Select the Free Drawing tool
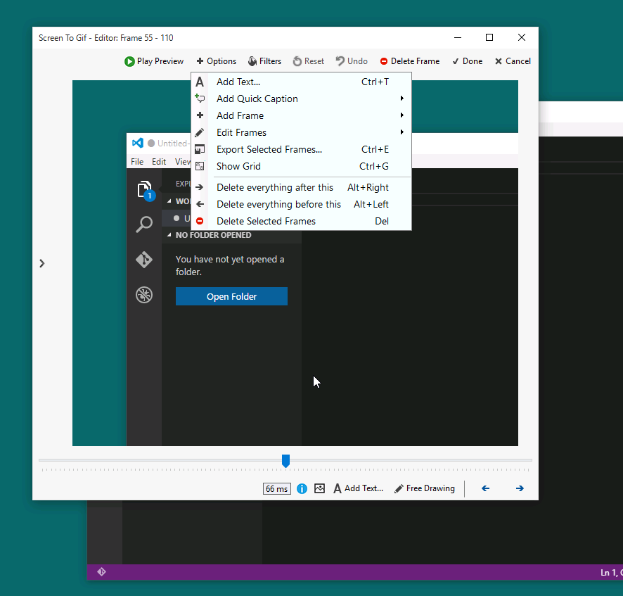This screenshot has width=623, height=596. click(x=424, y=488)
